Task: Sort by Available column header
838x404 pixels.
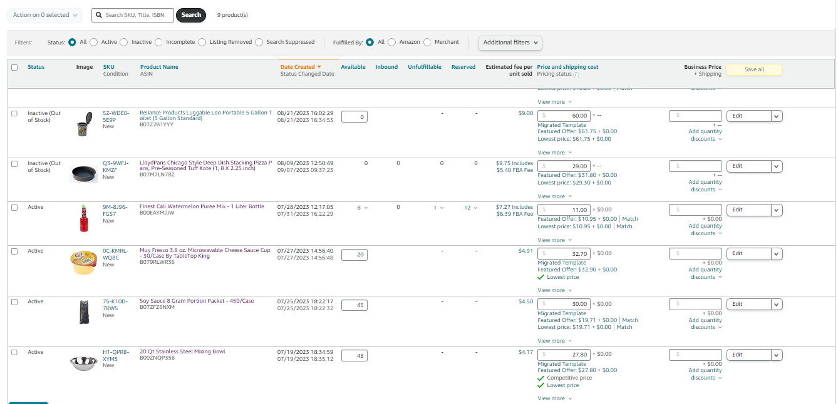Action: click(353, 67)
